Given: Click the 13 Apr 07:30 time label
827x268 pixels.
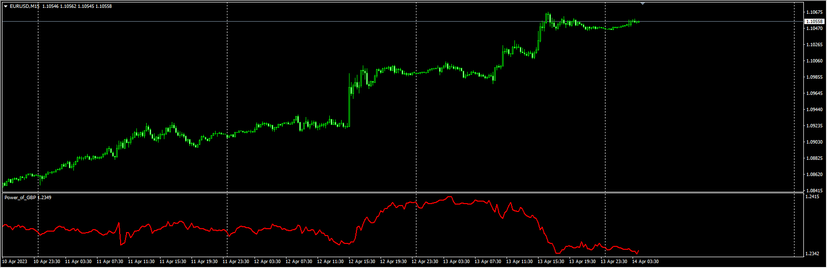Looking at the screenshot, I should (488, 262).
